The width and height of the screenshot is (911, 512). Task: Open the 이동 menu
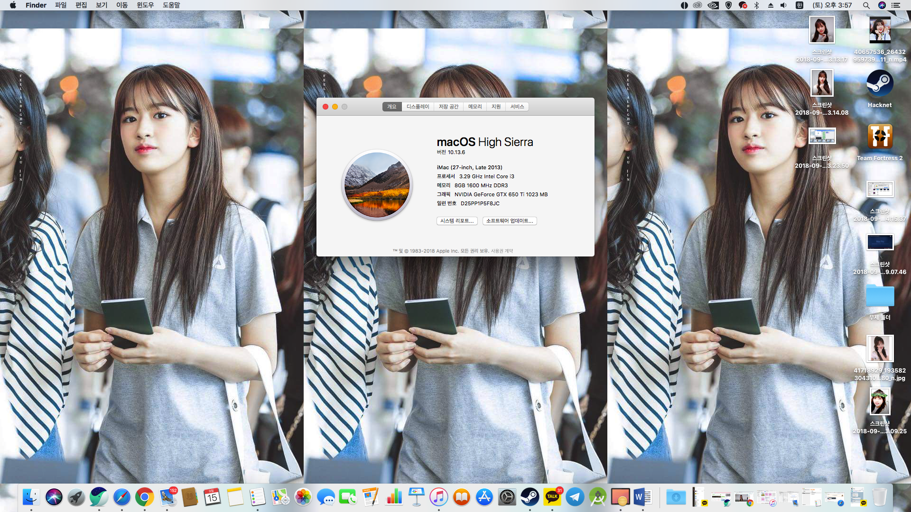pos(122,5)
